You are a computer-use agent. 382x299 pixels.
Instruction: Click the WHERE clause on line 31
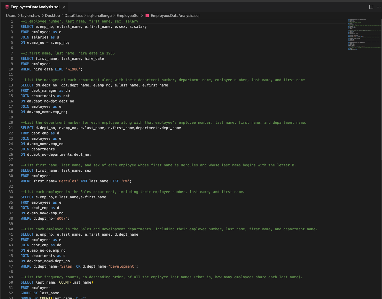coord(26,181)
